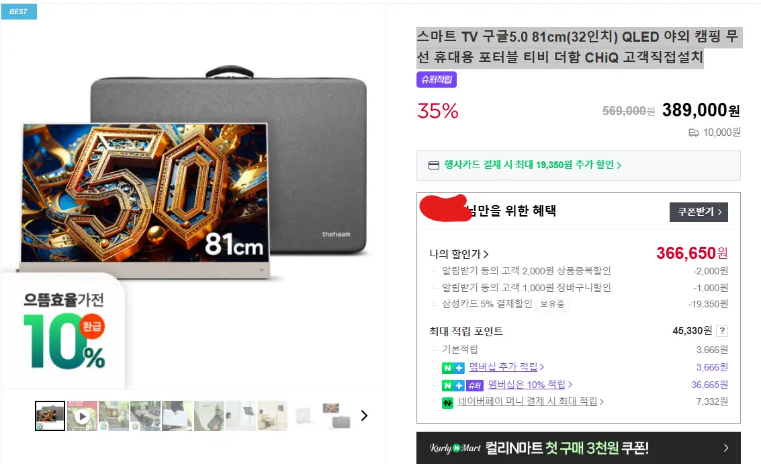The image size is (761, 464).
Task: Click the next thumbnails arrow
Action: click(364, 416)
